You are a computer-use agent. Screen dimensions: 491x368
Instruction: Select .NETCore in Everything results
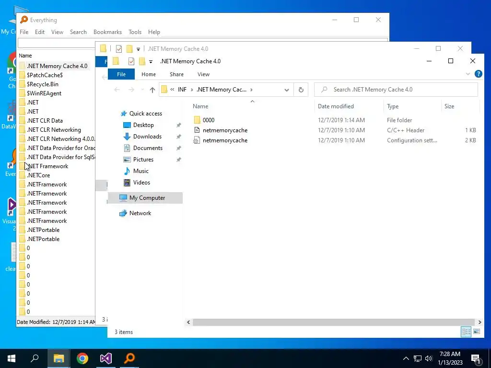pyautogui.click(x=38, y=175)
